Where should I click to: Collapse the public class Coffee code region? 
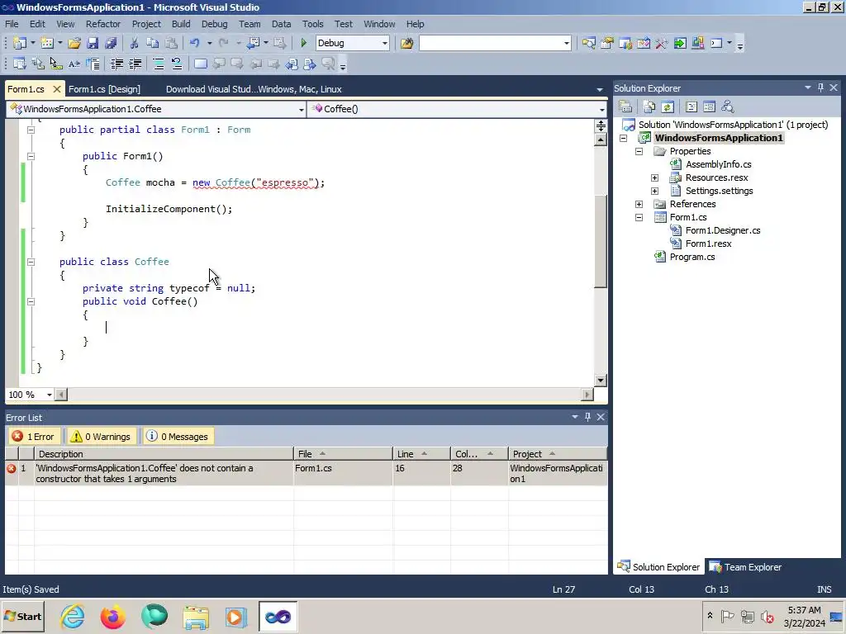(31, 262)
